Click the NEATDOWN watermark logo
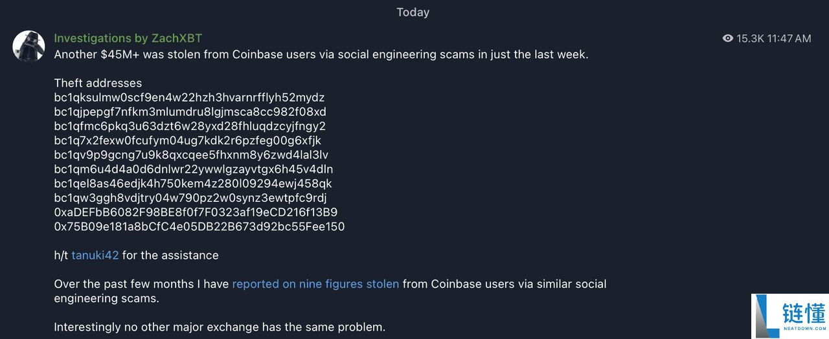The width and height of the screenshot is (829, 339). (790, 316)
